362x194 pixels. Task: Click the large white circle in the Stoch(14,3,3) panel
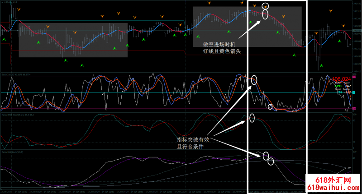[254, 80]
